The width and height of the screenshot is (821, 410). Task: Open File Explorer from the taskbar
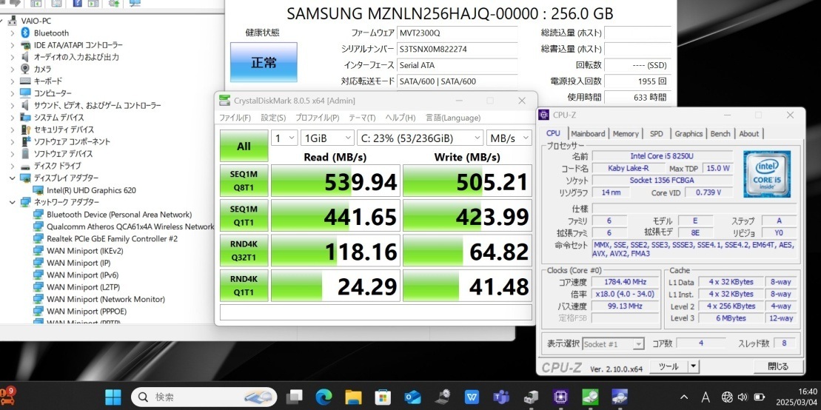coord(353,397)
